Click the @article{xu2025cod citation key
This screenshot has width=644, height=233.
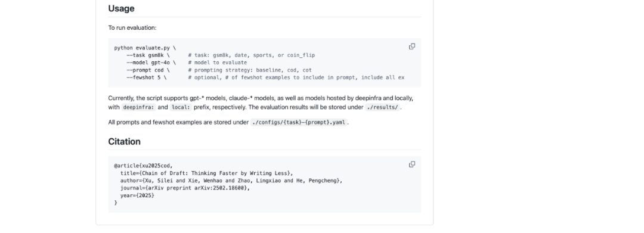[143, 166]
